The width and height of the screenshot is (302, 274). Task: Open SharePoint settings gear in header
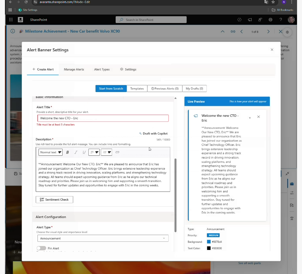(x=271, y=20)
